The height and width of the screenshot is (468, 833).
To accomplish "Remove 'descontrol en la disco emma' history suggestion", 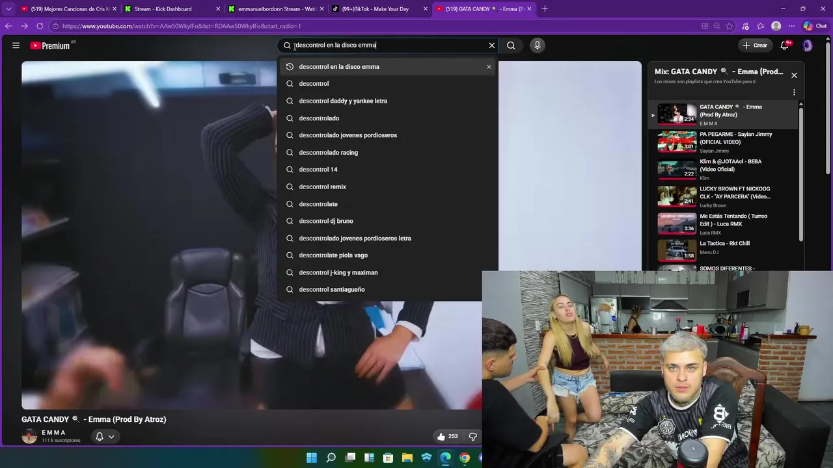I will click(x=489, y=67).
